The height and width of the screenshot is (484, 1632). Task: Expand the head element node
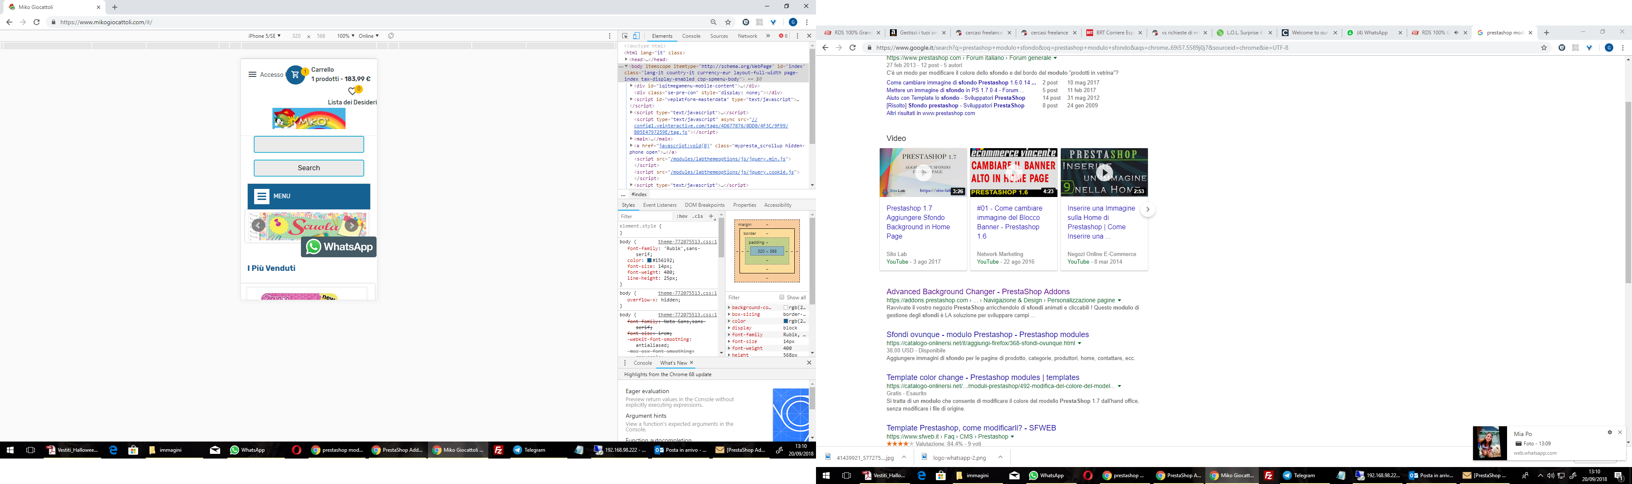click(x=626, y=59)
